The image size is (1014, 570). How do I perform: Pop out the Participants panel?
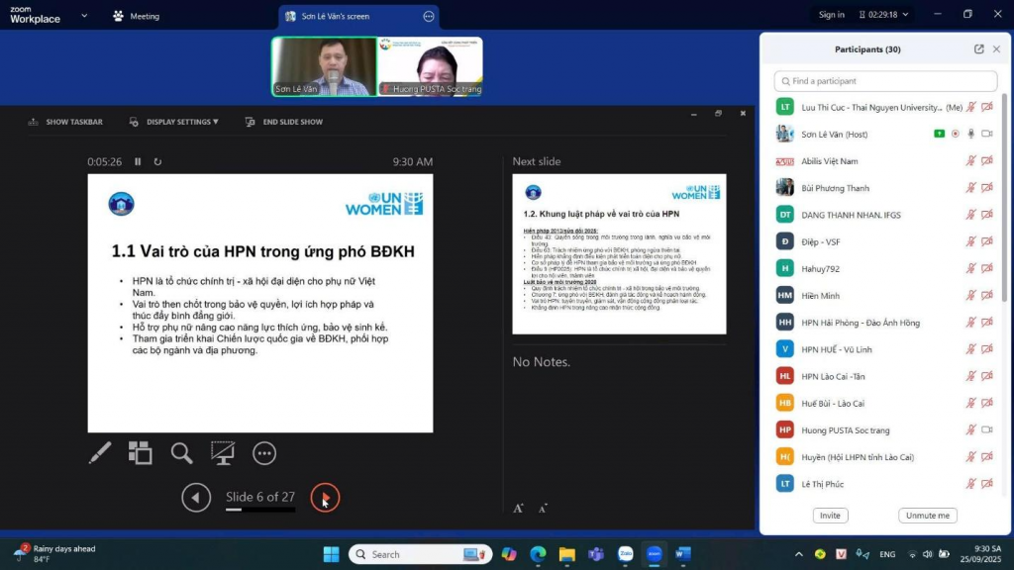(978, 49)
